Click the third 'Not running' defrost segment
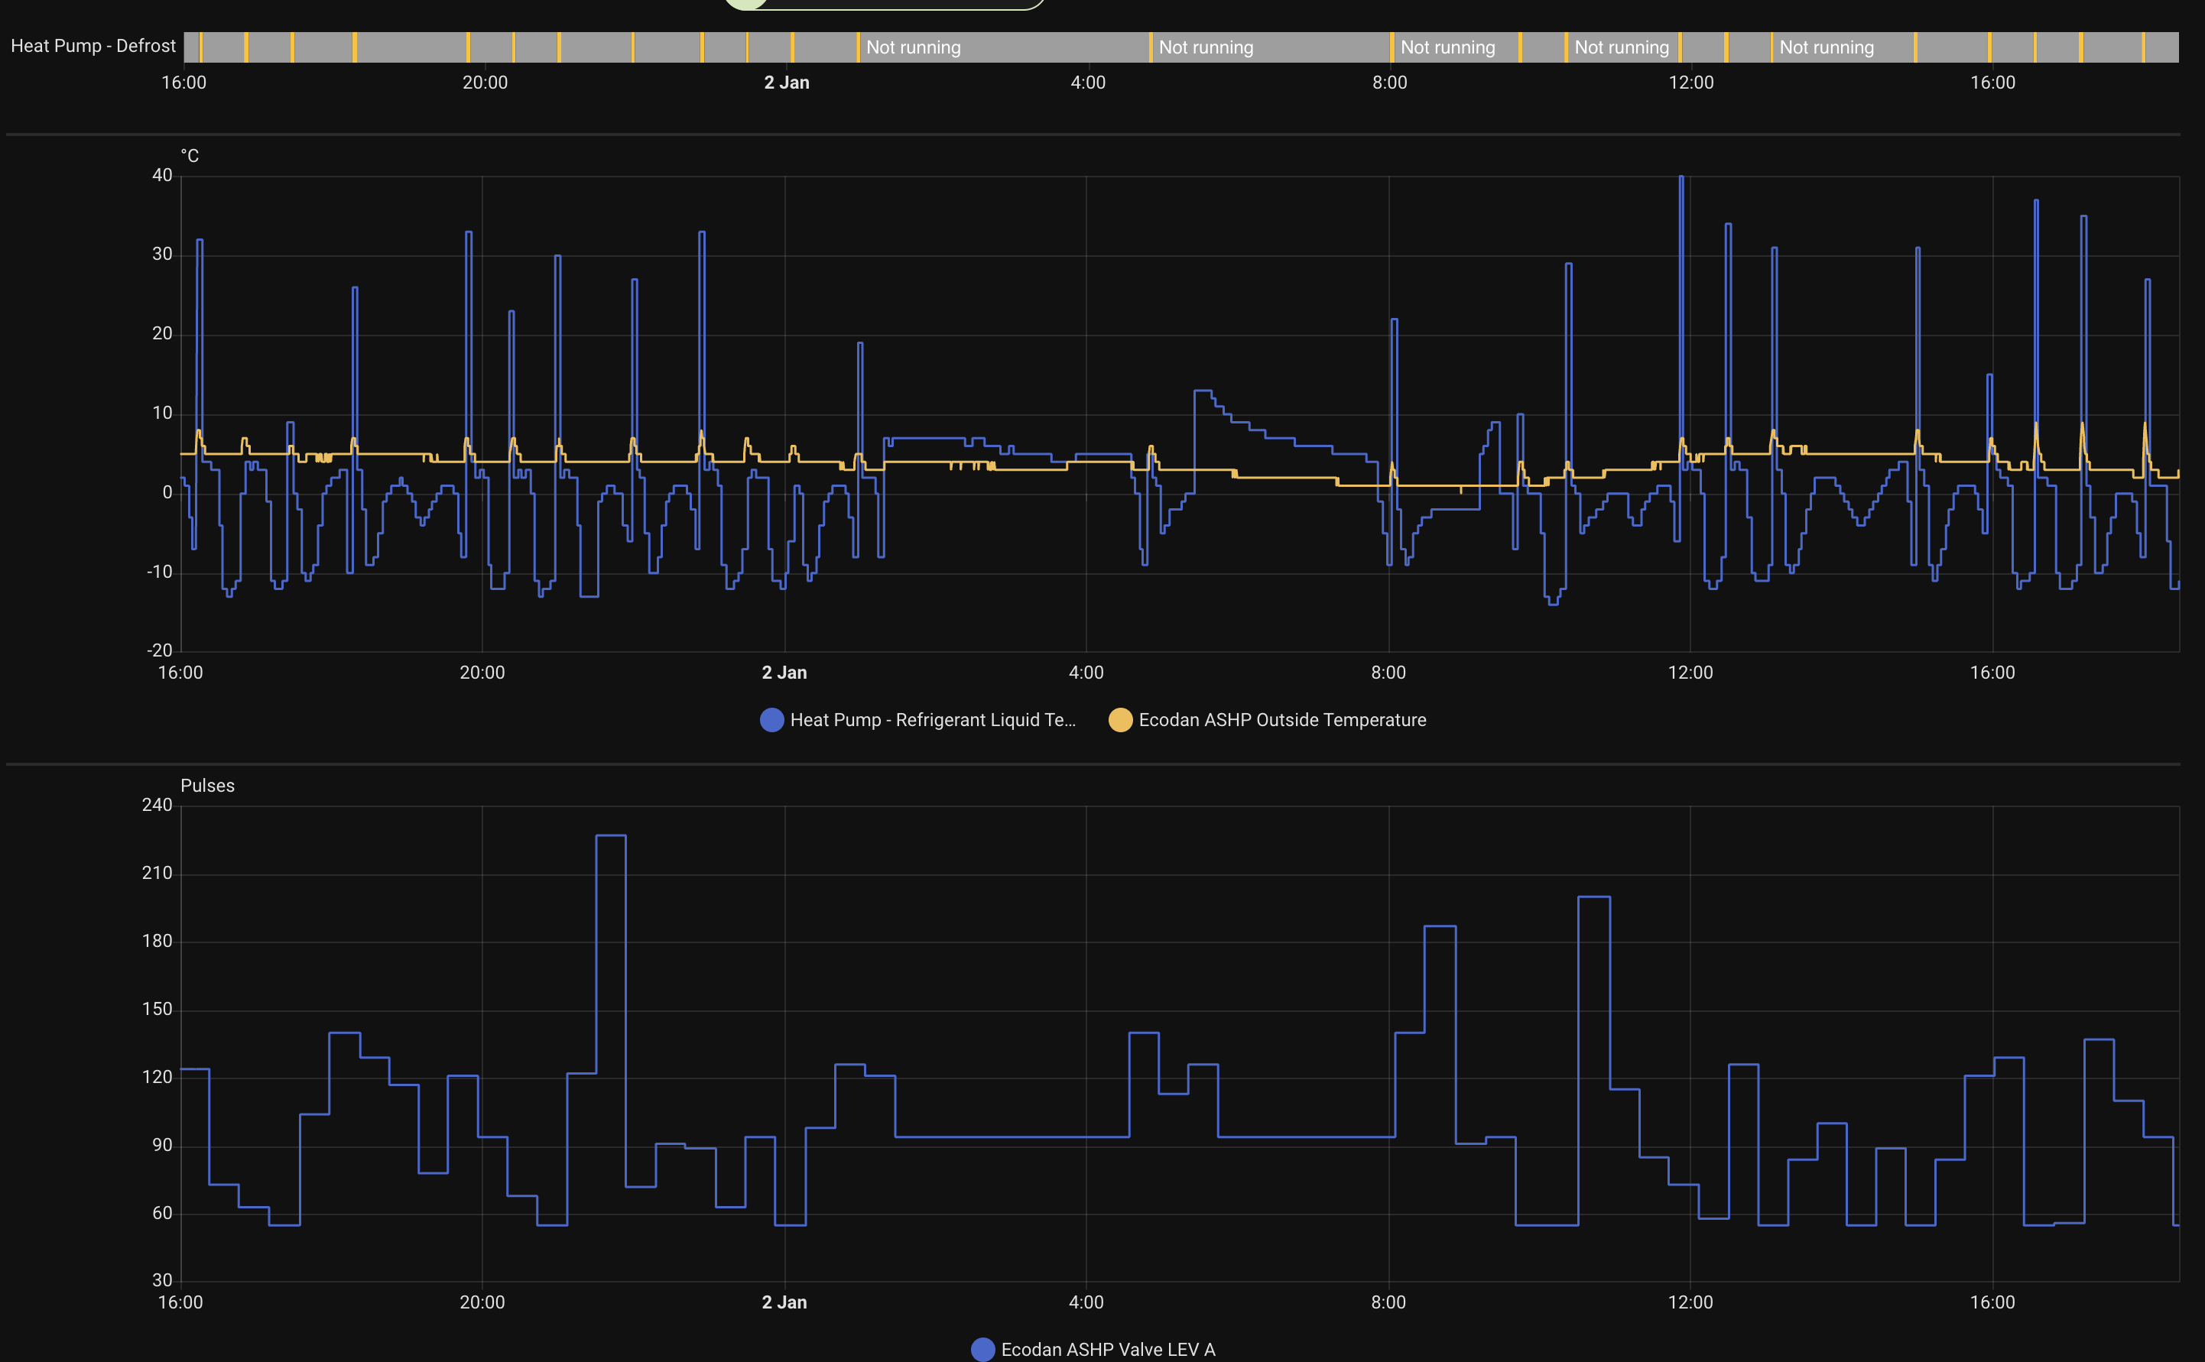The width and height of the screenshot is (2205, 1362). tap(1447, 47)
